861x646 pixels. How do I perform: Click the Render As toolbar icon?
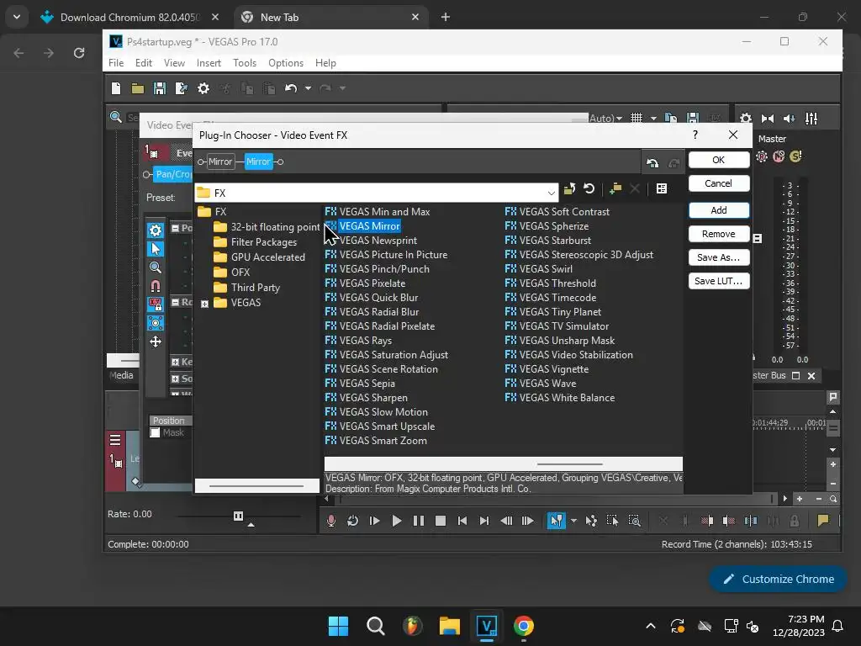[x=182, y=87]
